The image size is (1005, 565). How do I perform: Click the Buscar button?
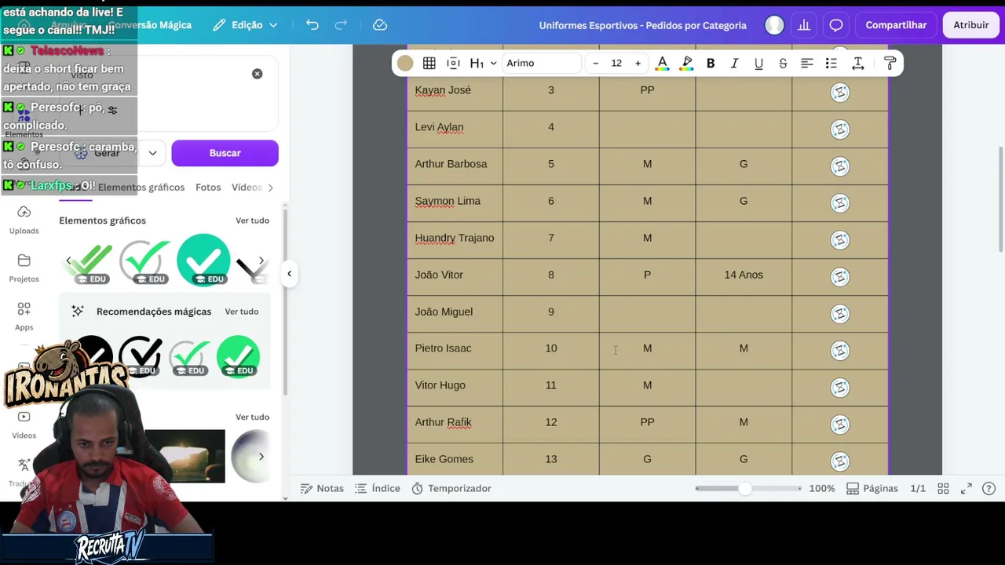click(x=225, y=153)
